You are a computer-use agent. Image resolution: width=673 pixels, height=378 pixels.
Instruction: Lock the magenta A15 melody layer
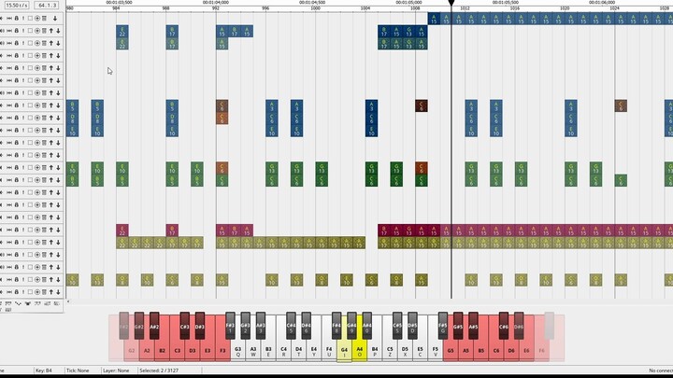pyautogui.click(x=16, y=230)
